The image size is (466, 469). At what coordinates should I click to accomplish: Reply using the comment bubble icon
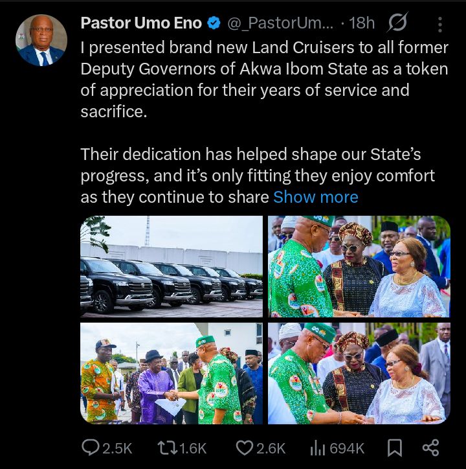tap(90, 447)
